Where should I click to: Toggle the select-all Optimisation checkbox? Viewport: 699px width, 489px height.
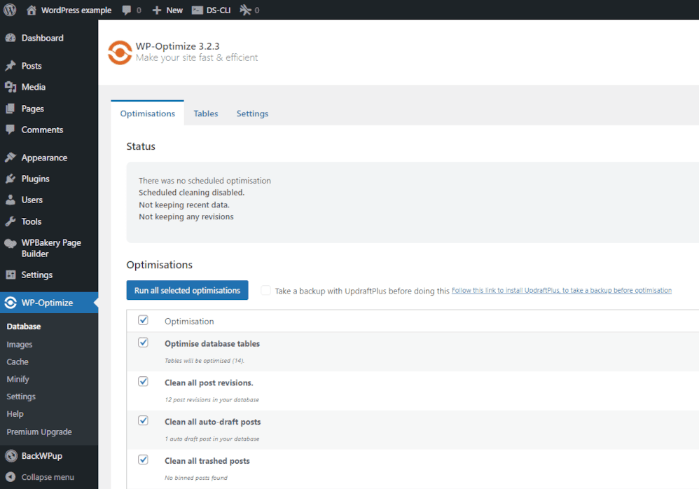pyautogui.click(x=143, y=320)
